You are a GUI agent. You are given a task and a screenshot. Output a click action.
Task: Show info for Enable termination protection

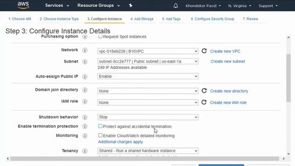[x=85, y=126]
